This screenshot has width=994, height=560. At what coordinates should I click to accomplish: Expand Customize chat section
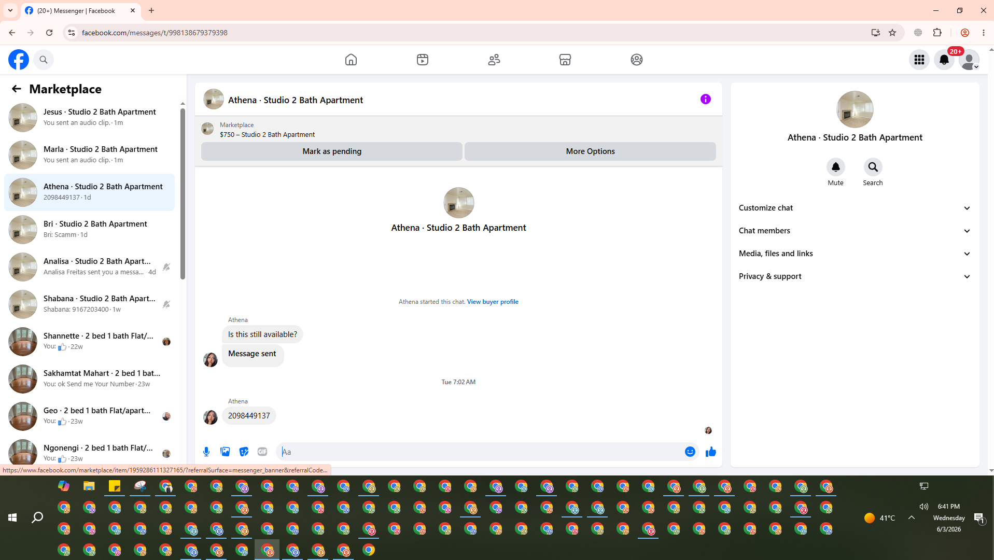[855, 208]
